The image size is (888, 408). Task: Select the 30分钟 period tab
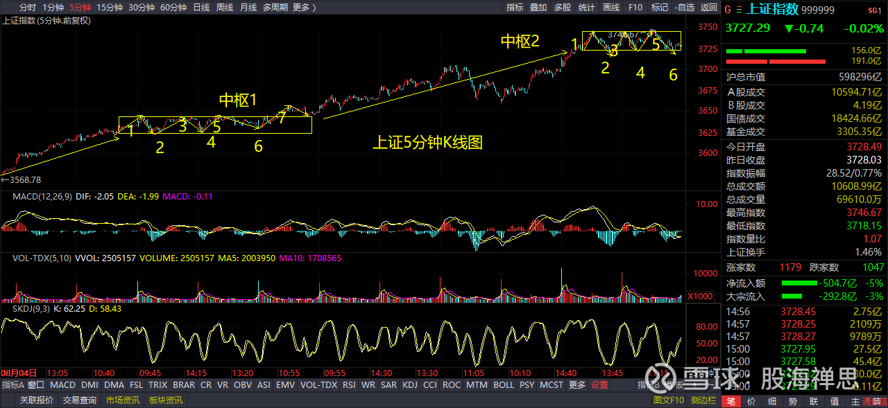coord(142,8)
